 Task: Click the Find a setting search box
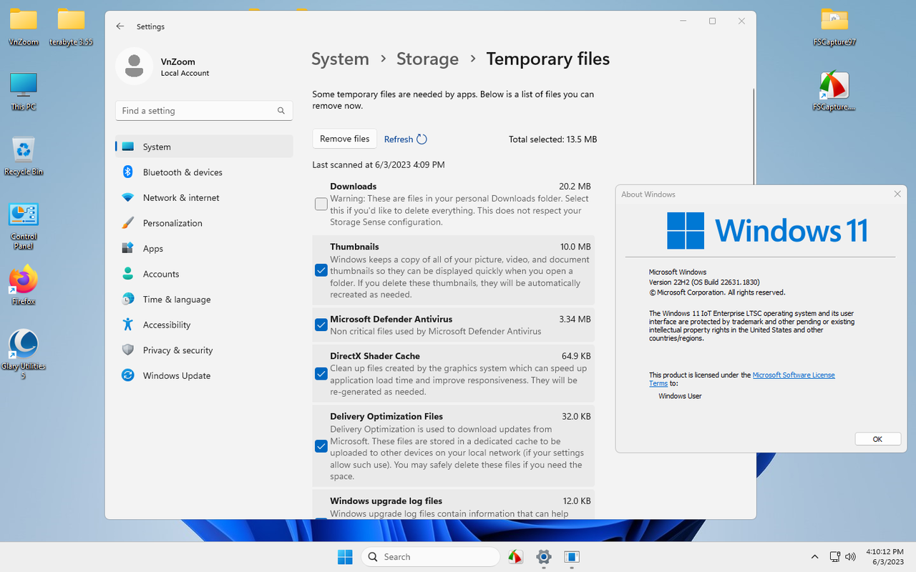point(204,111)
